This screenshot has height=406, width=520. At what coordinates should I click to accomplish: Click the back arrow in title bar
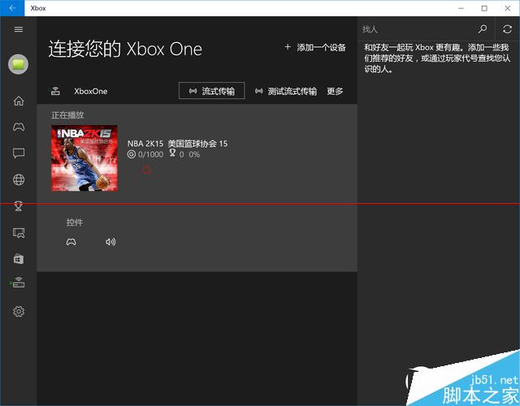pos(12,8)
